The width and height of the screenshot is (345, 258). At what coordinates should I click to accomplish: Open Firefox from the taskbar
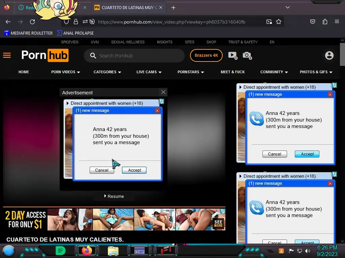click(x=87, y=250)
